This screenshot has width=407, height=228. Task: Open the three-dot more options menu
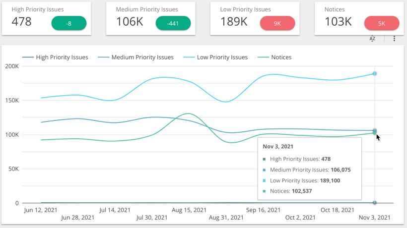(x=395, y=39)
